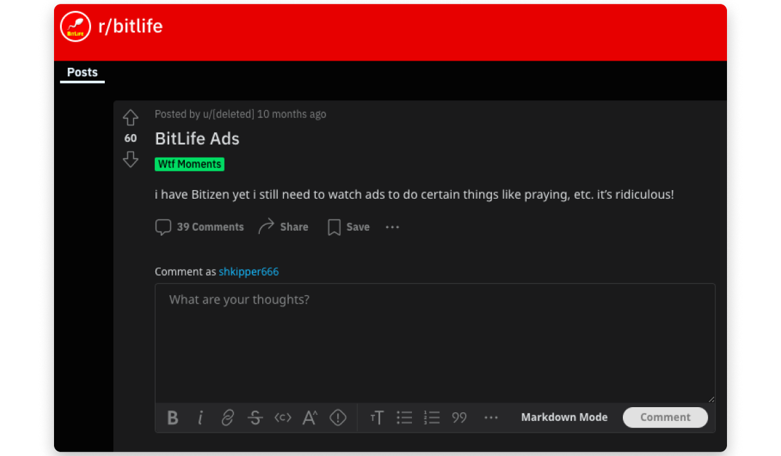Submit with the Comment button
This screenshot has width=781, height=456.
[665, 418]
